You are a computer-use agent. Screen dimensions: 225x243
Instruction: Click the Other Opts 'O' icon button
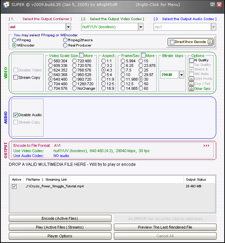click(191, 89)
